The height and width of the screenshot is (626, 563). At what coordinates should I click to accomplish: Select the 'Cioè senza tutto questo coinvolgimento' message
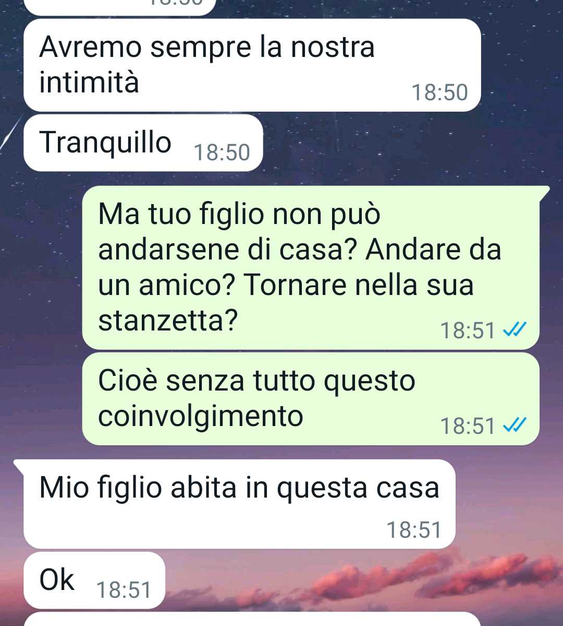[311, 399]
